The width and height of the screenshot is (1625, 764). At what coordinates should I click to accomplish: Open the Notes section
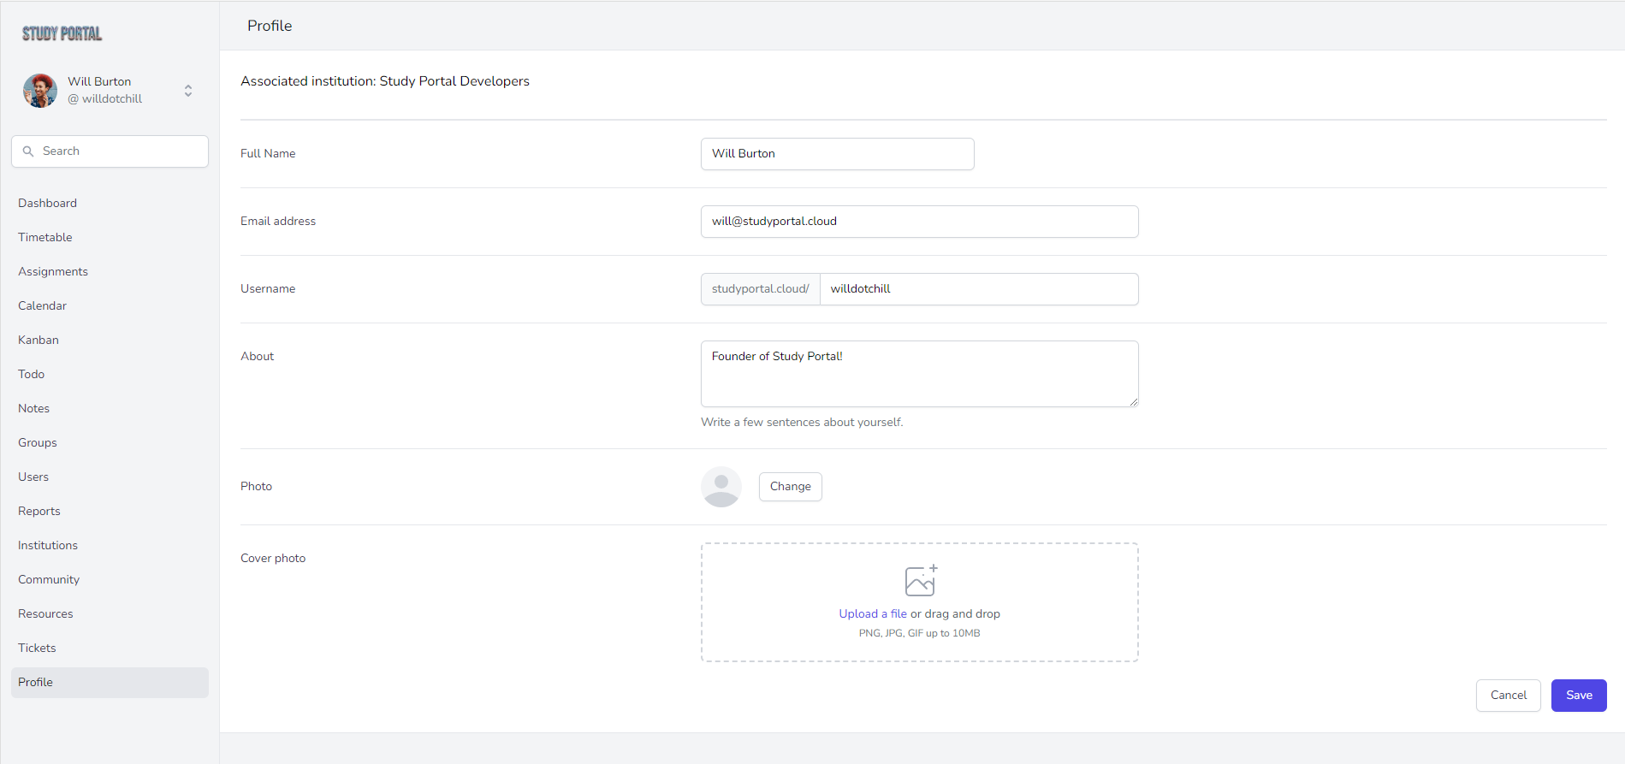coord(110,408)
